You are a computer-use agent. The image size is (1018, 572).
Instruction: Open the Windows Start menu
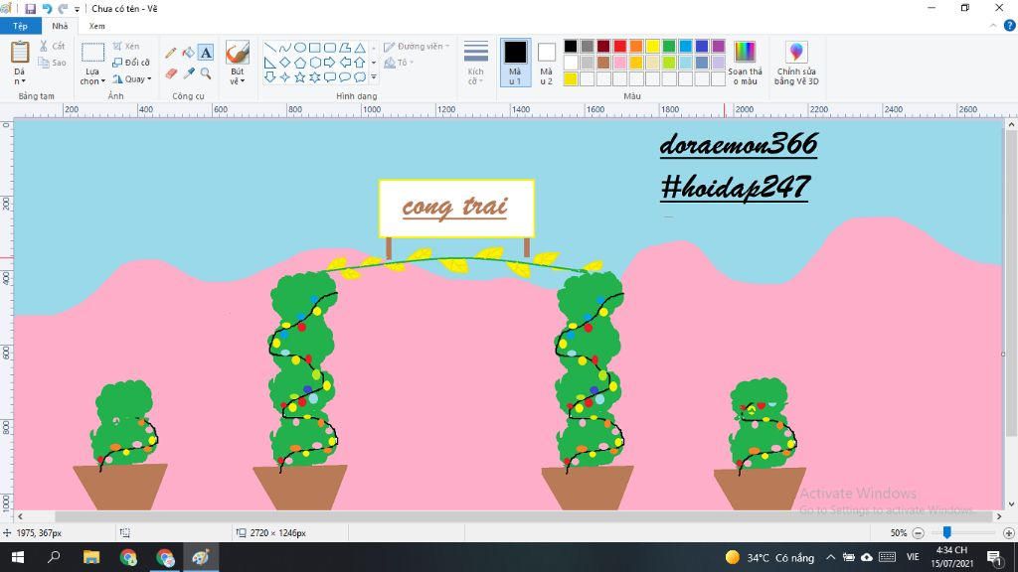18,557
